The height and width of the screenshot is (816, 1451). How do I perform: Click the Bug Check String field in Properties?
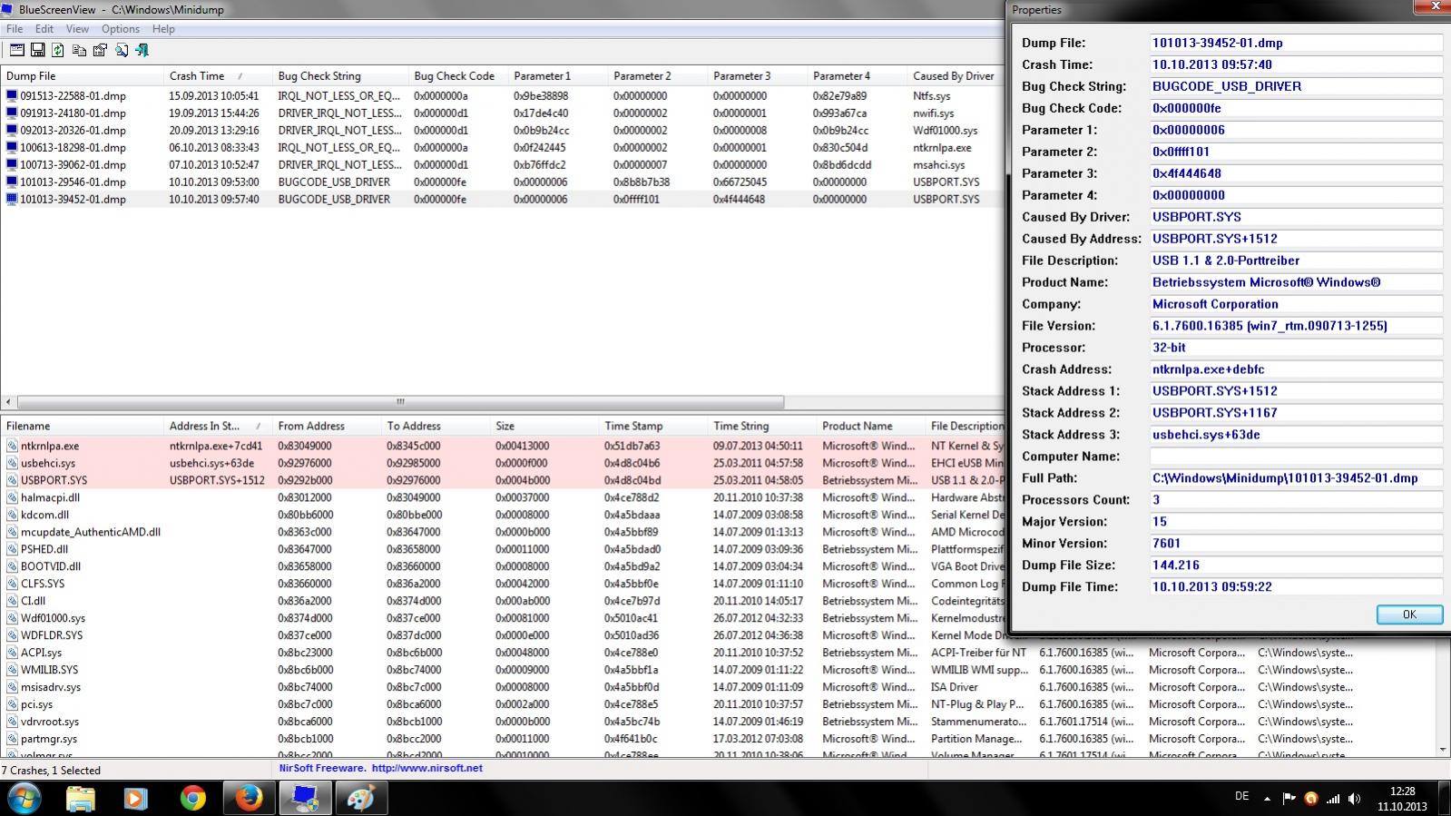(x=1296, y=86)
